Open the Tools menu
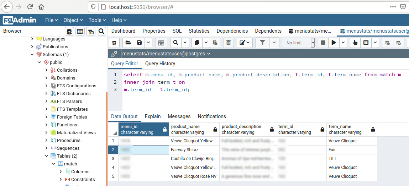Viewport: 409px width, 186px height. point(97,20)
